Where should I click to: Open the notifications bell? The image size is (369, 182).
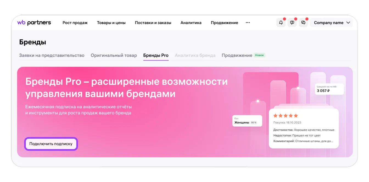(x=281, y=23)
